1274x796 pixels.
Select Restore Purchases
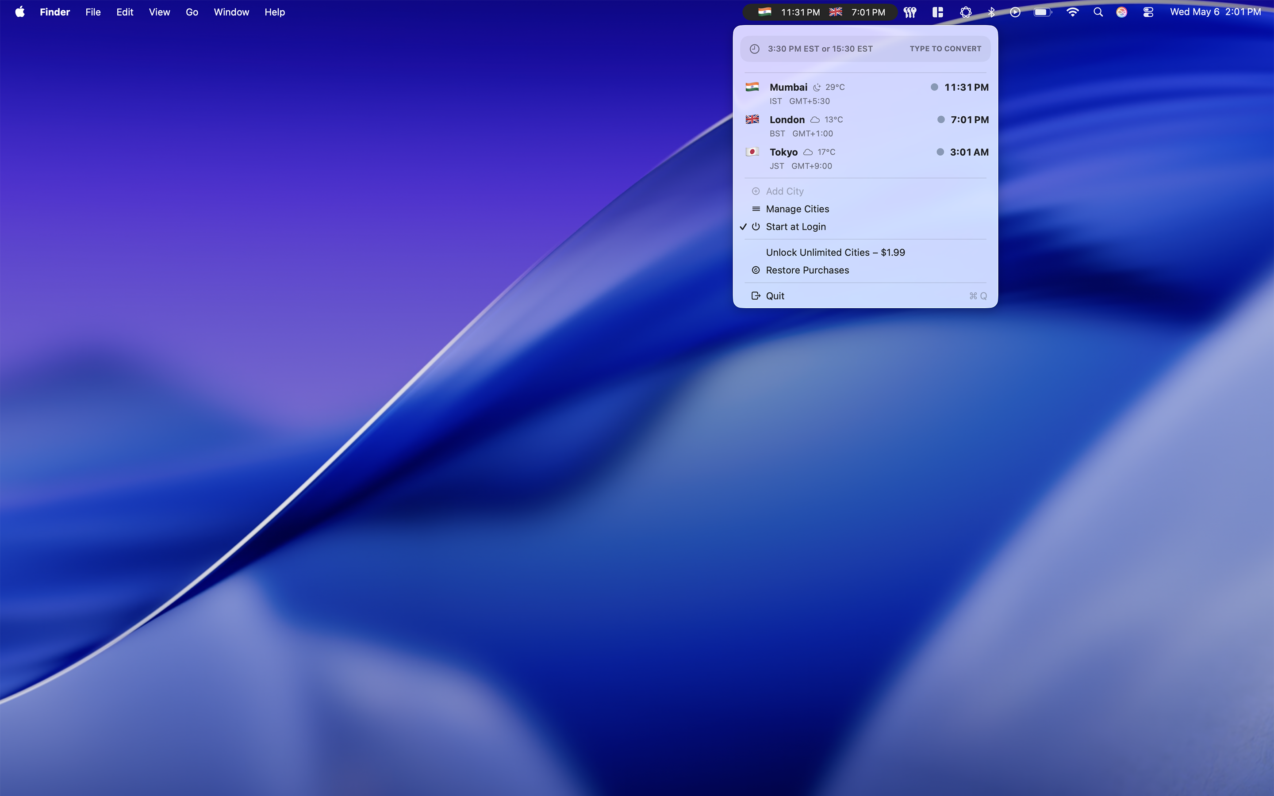pyautogui.click(x=865, y=270)
